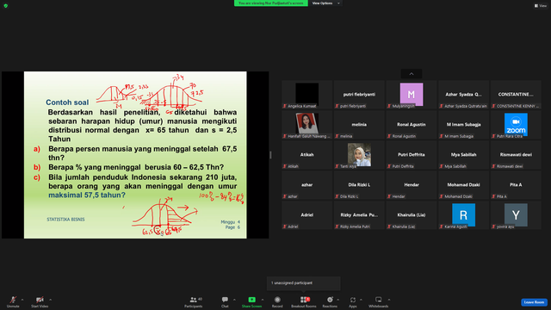Start recording with Record button
Screen dimensions: 551x310
277,301
